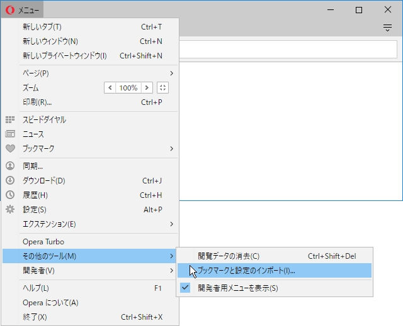Screen dimensions: 403x326
Task: Click the address bar field
Action: 288,49
